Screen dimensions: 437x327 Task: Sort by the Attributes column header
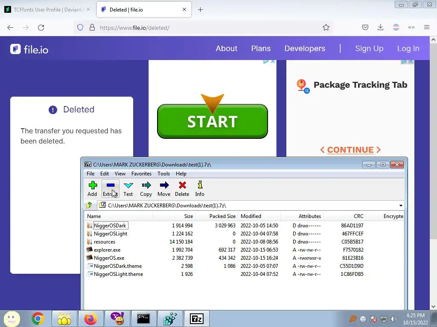tap(302, 216)
